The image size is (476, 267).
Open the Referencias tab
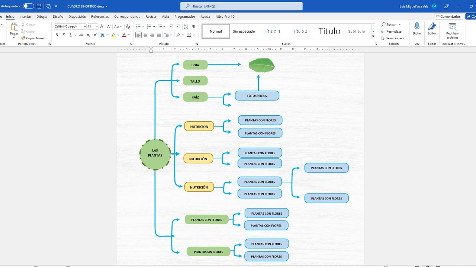tap(100, 17)
